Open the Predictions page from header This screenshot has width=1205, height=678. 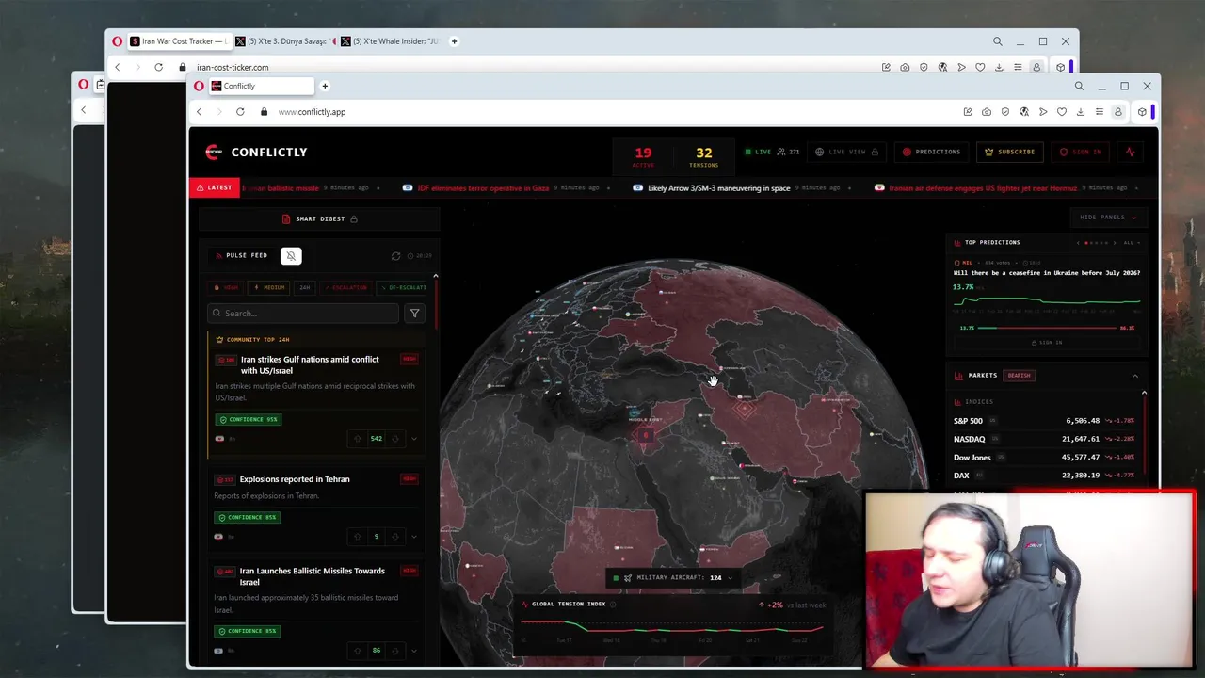pos(931,152)
